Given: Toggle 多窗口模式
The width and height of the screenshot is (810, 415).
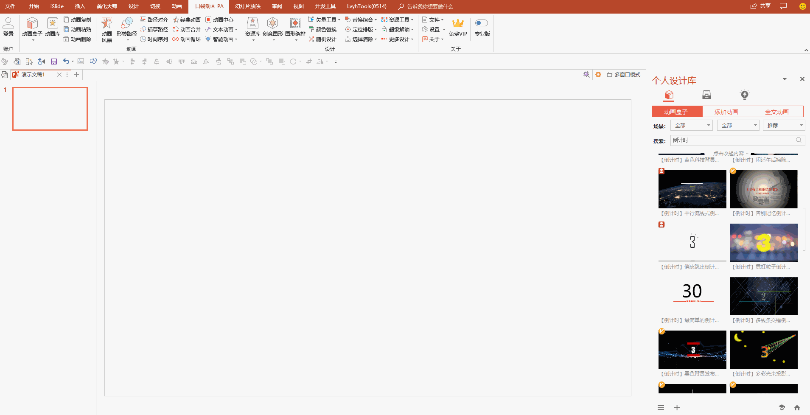Looking at the screenshot, I should click(623, 74).
